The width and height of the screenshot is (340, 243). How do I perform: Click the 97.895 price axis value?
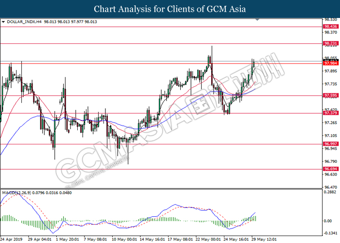pos(331,71)
